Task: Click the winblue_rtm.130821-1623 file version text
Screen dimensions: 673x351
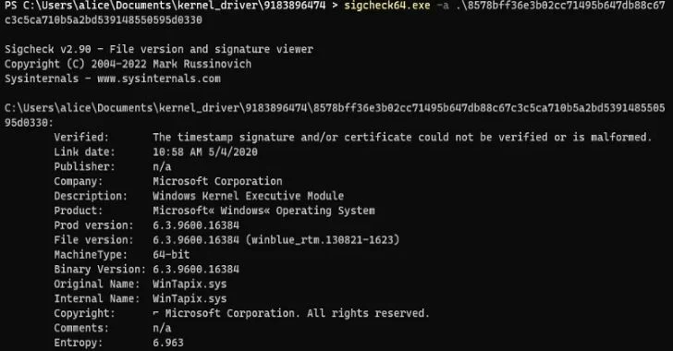Action: coord(323,240)
